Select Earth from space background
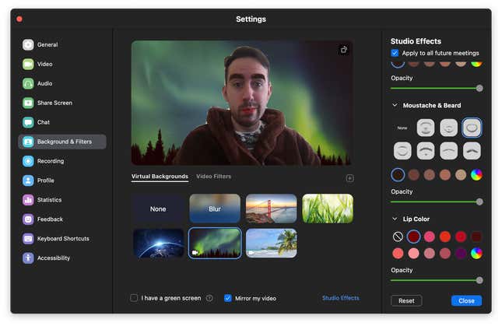 click(x=158, y=244)
